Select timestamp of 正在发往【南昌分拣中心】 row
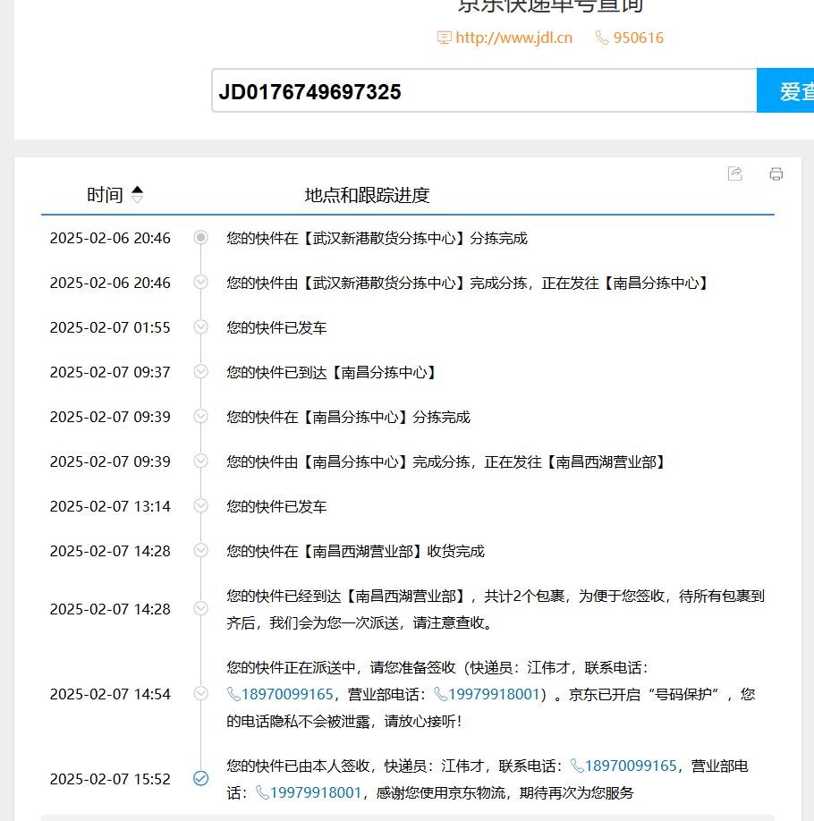 [110, 283]
